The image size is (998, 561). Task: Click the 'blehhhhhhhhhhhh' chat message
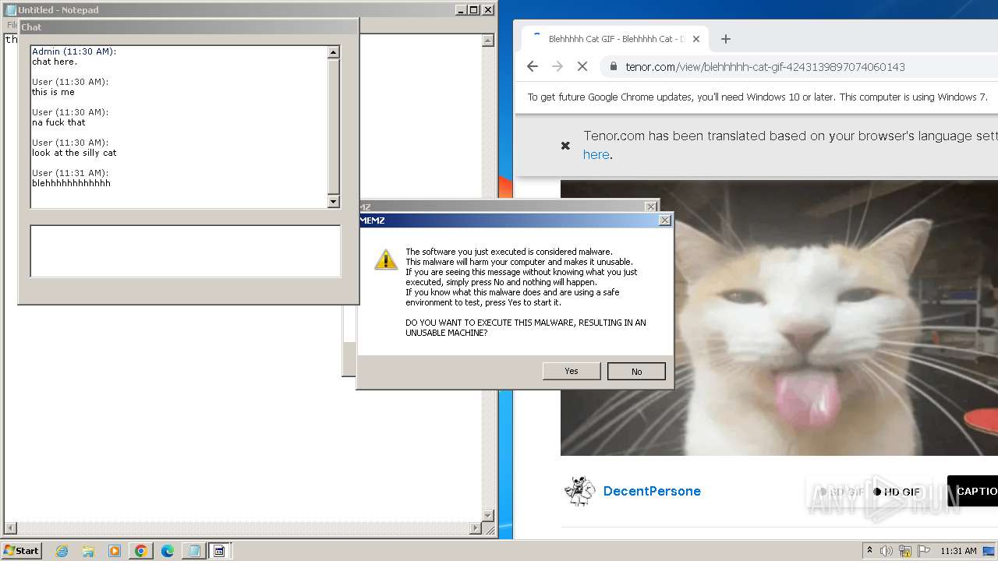click(71, 183)
